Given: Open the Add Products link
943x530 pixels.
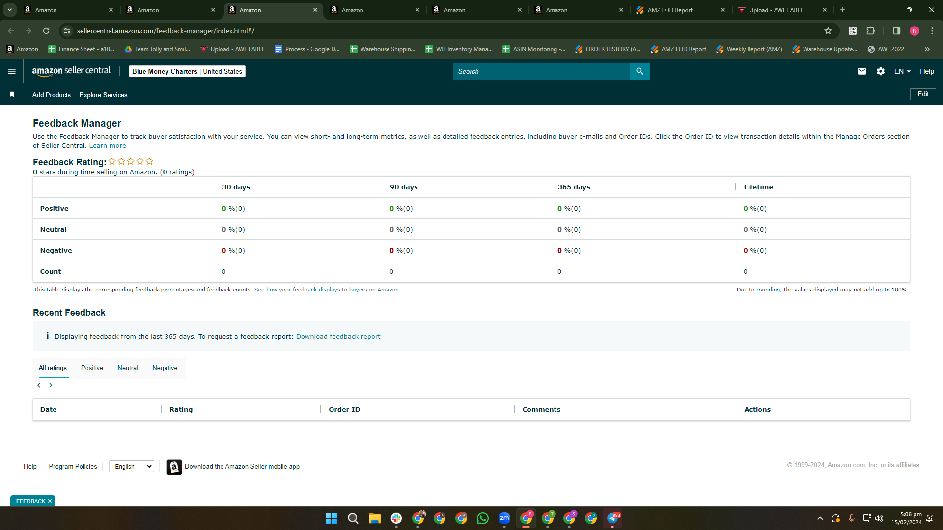Looking at the screenshot, I should [x=52, y=95].
